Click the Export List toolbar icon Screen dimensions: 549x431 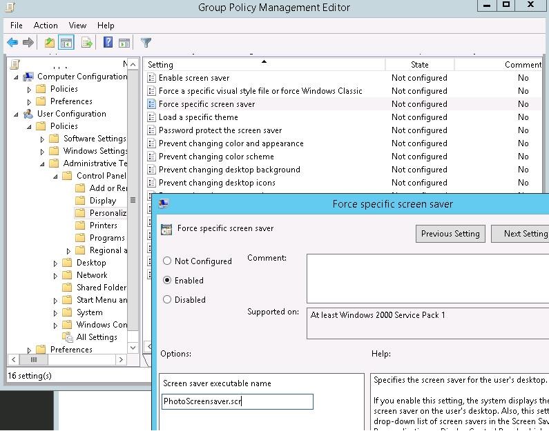pos(87,43)
